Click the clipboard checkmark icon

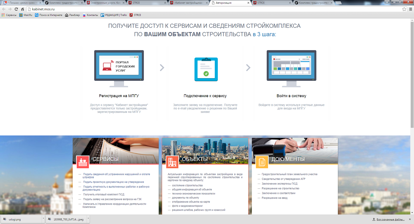click(x=206, y=69)
